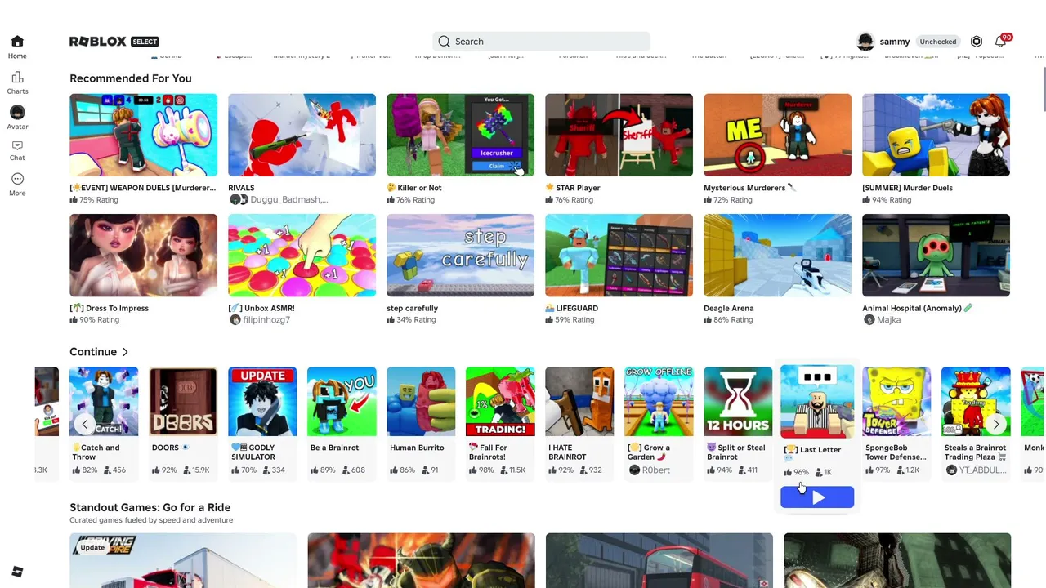Click the Search input field
This screenshot has height=588, width=1046.
[x=541, y=42]
